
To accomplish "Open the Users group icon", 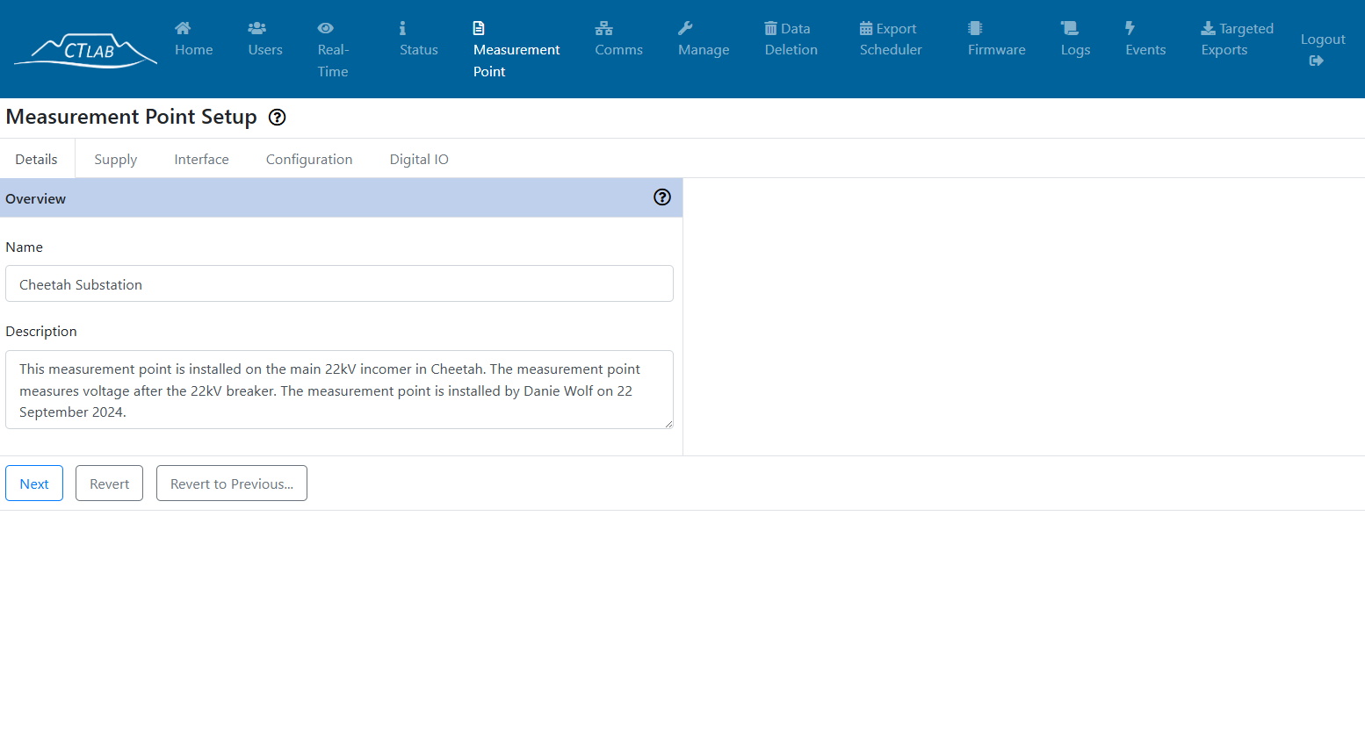I will 256,28.
